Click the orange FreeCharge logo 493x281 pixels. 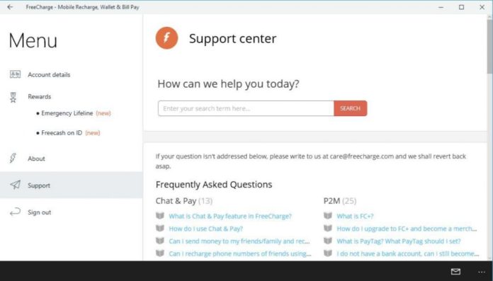pyautogui.click(x=166, y=38)
